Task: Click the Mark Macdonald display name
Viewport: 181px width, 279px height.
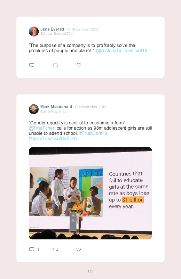Action: [56, 107]
